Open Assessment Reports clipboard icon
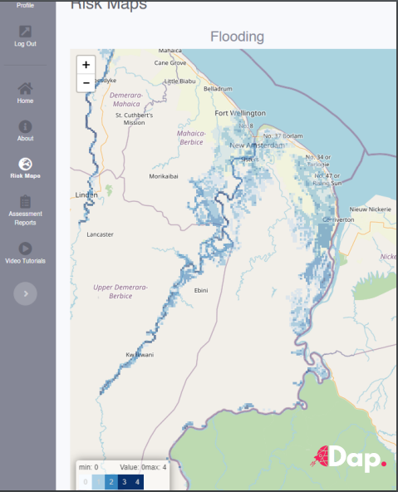Screen dimensions: 398x492 click(x=25, y=202)
